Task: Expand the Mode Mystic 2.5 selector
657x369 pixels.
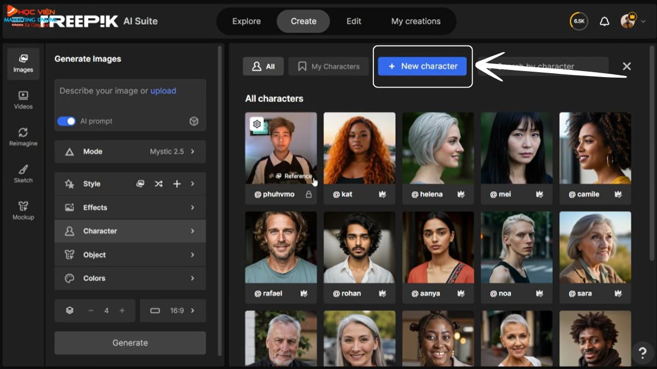Action: (130, 151)
